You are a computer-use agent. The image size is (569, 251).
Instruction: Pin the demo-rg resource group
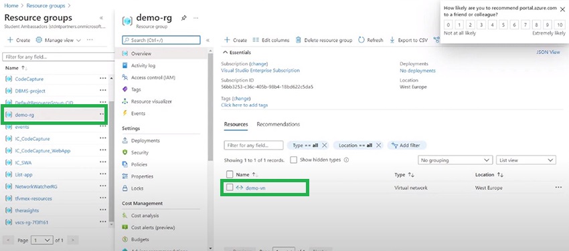click(x=184, y=18)
